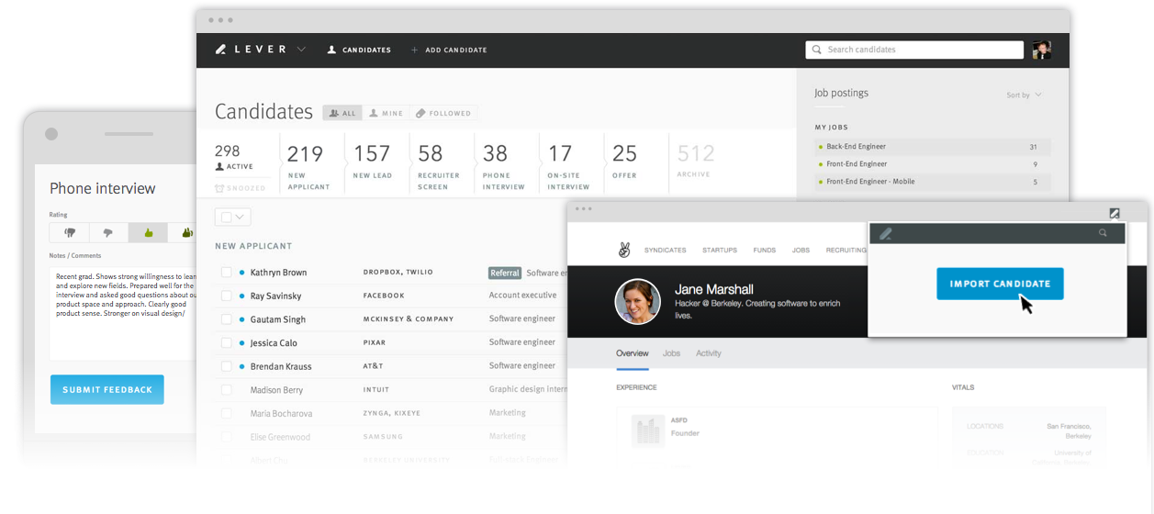Click the user avatar in the top bar
Viewport: 1154px width, 514px height.
1041,50
